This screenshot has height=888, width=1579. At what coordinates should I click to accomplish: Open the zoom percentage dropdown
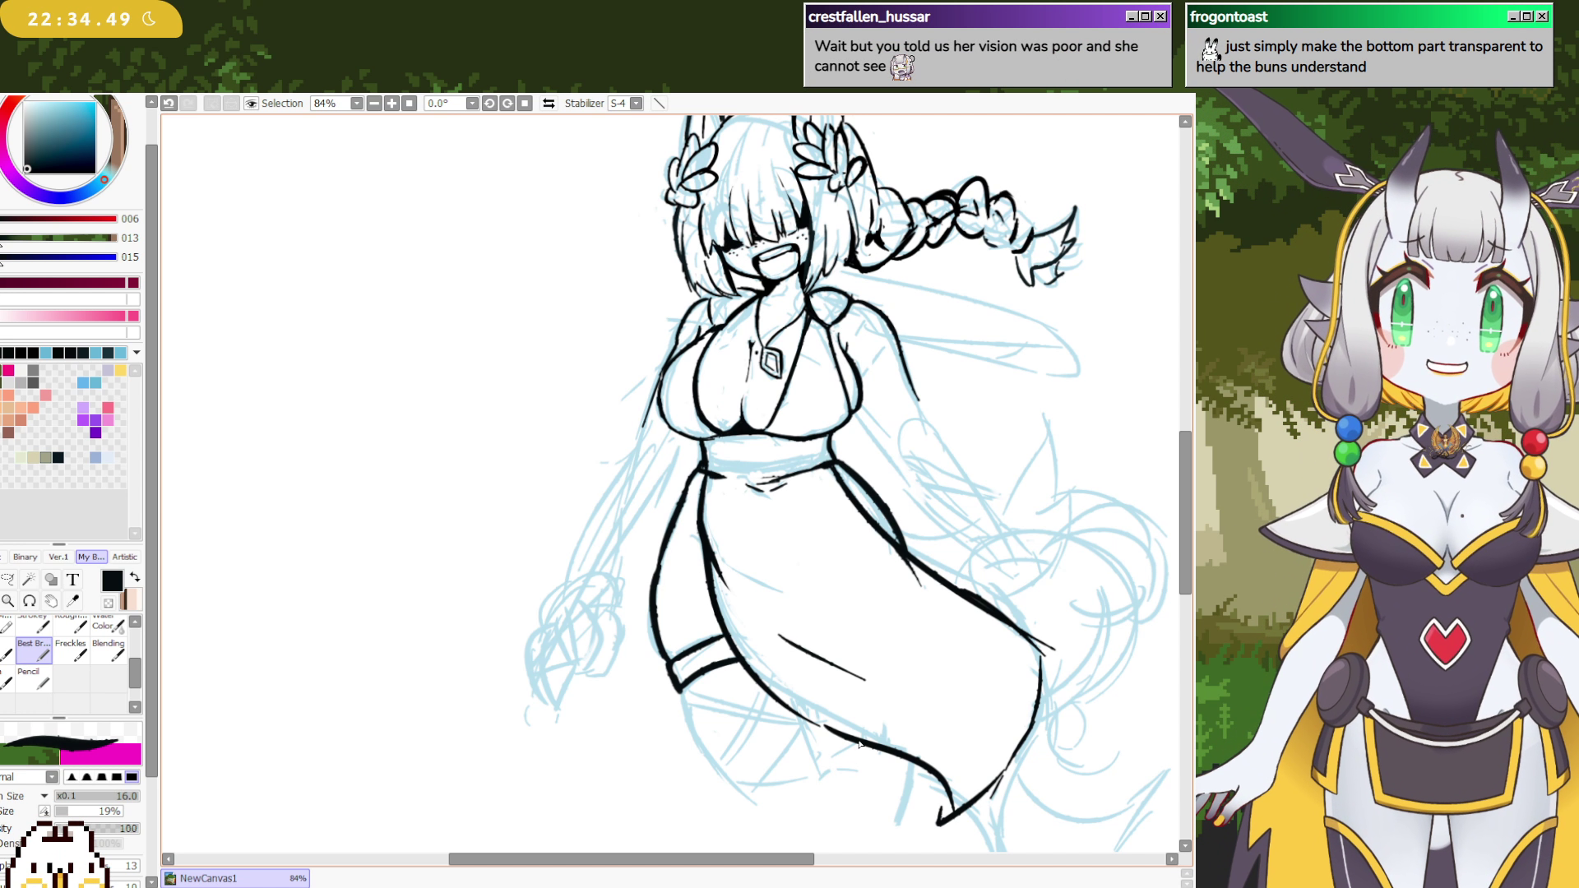coord(356,103)
